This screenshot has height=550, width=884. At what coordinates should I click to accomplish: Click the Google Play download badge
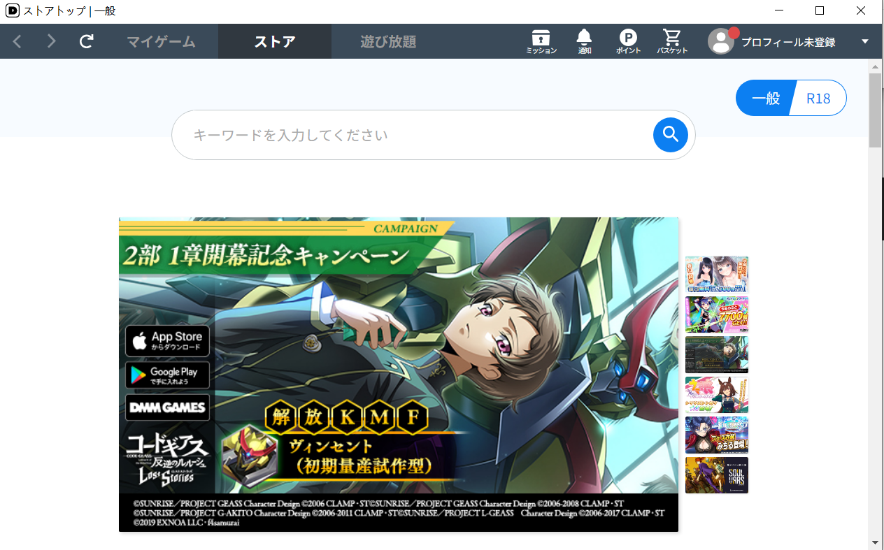pos(167,375)
